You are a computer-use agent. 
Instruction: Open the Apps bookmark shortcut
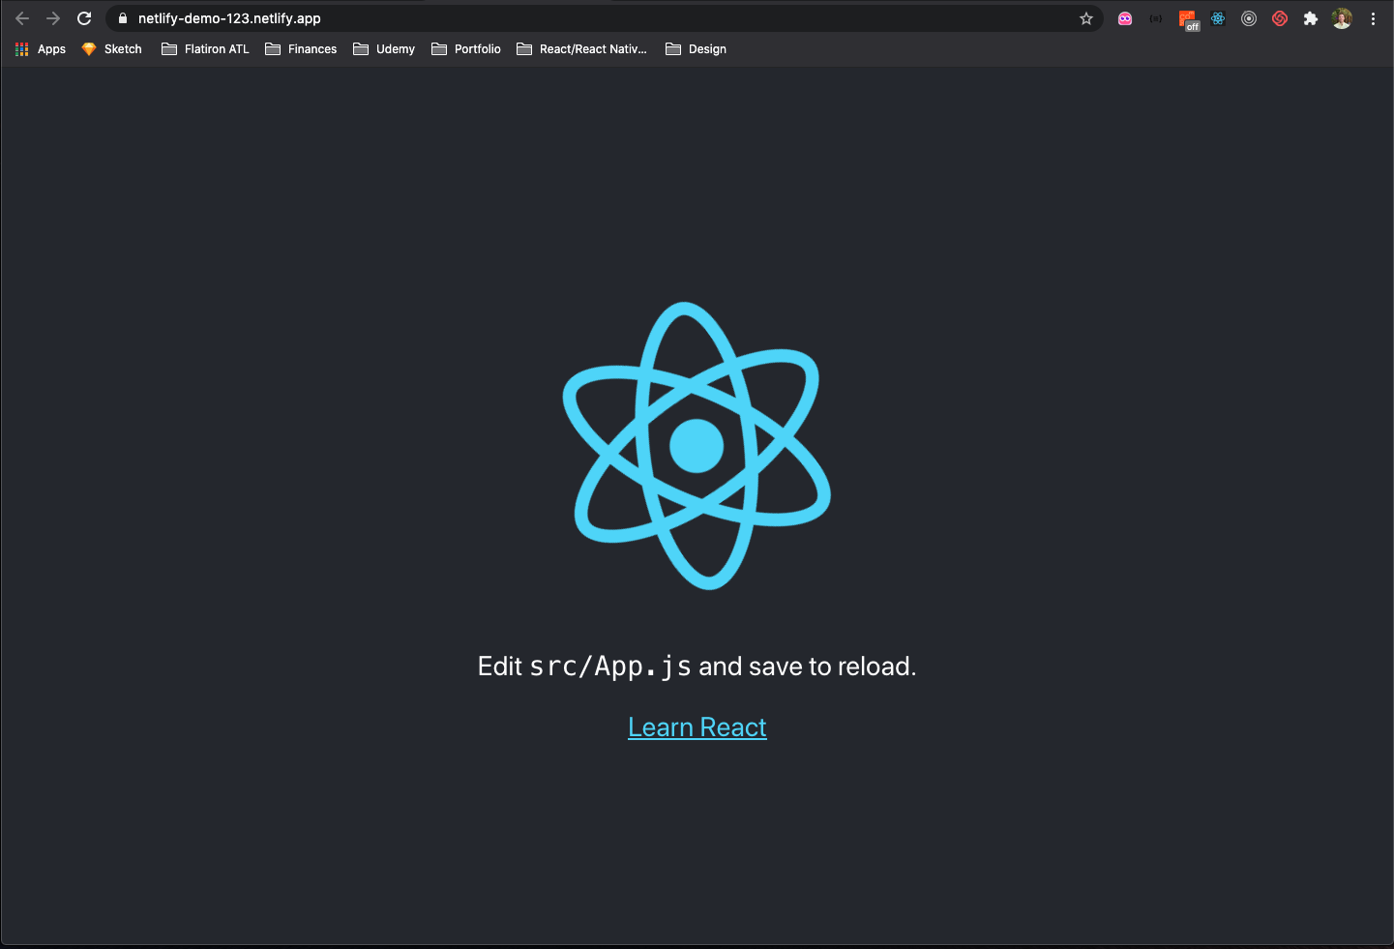[x=41, y=49]
